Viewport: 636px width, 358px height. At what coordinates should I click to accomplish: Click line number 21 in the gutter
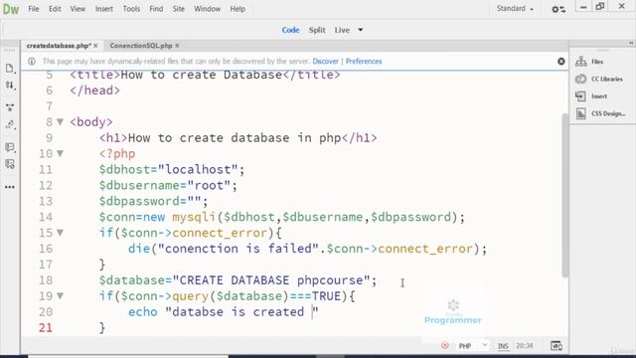[46, 327]
